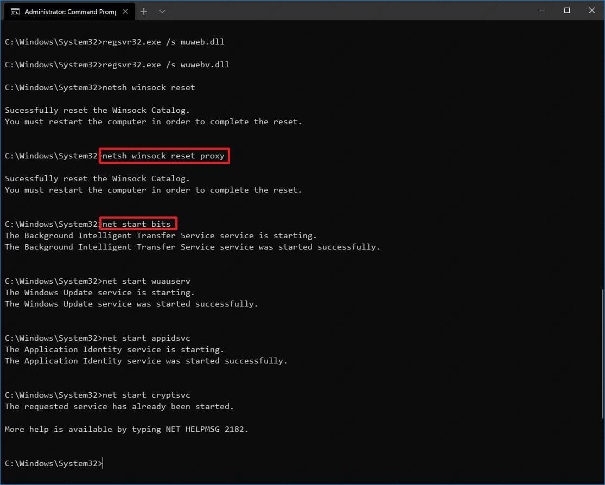The width and height of the screenshot is (605, 485).
Task: Click the 'netsh winsock reset proxy' command
Action: tap(163, 156)
